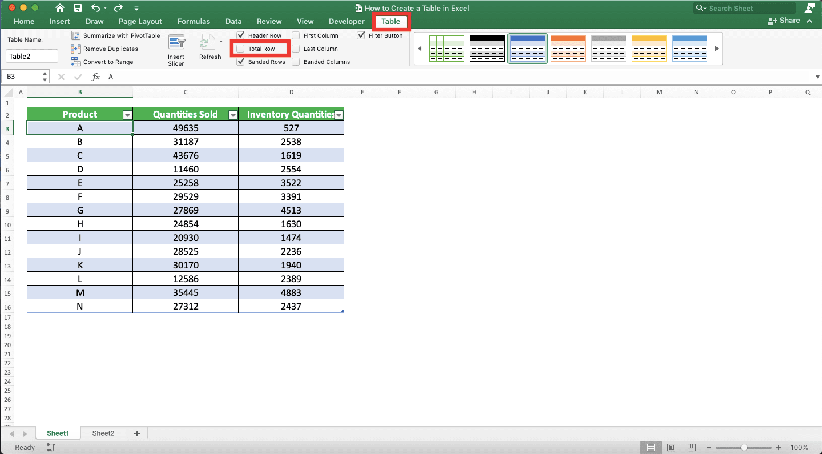The height and width of the screenshot is (454, 822).
Task: Open the Review ribbon tab
Action: pyautogui.click(x=269, y=21)
